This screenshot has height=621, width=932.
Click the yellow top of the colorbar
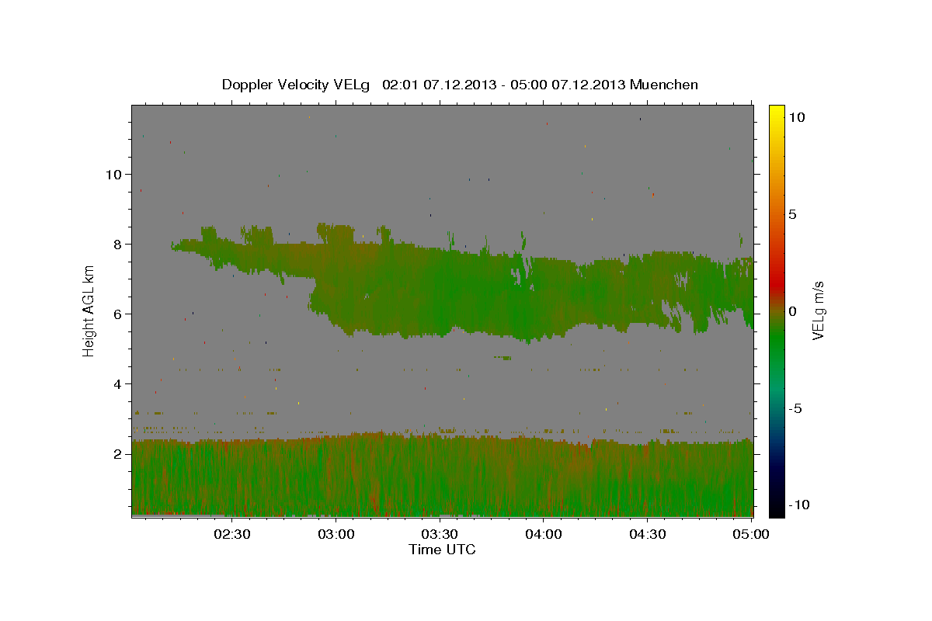pyautogui.click(x=777, y=113)
